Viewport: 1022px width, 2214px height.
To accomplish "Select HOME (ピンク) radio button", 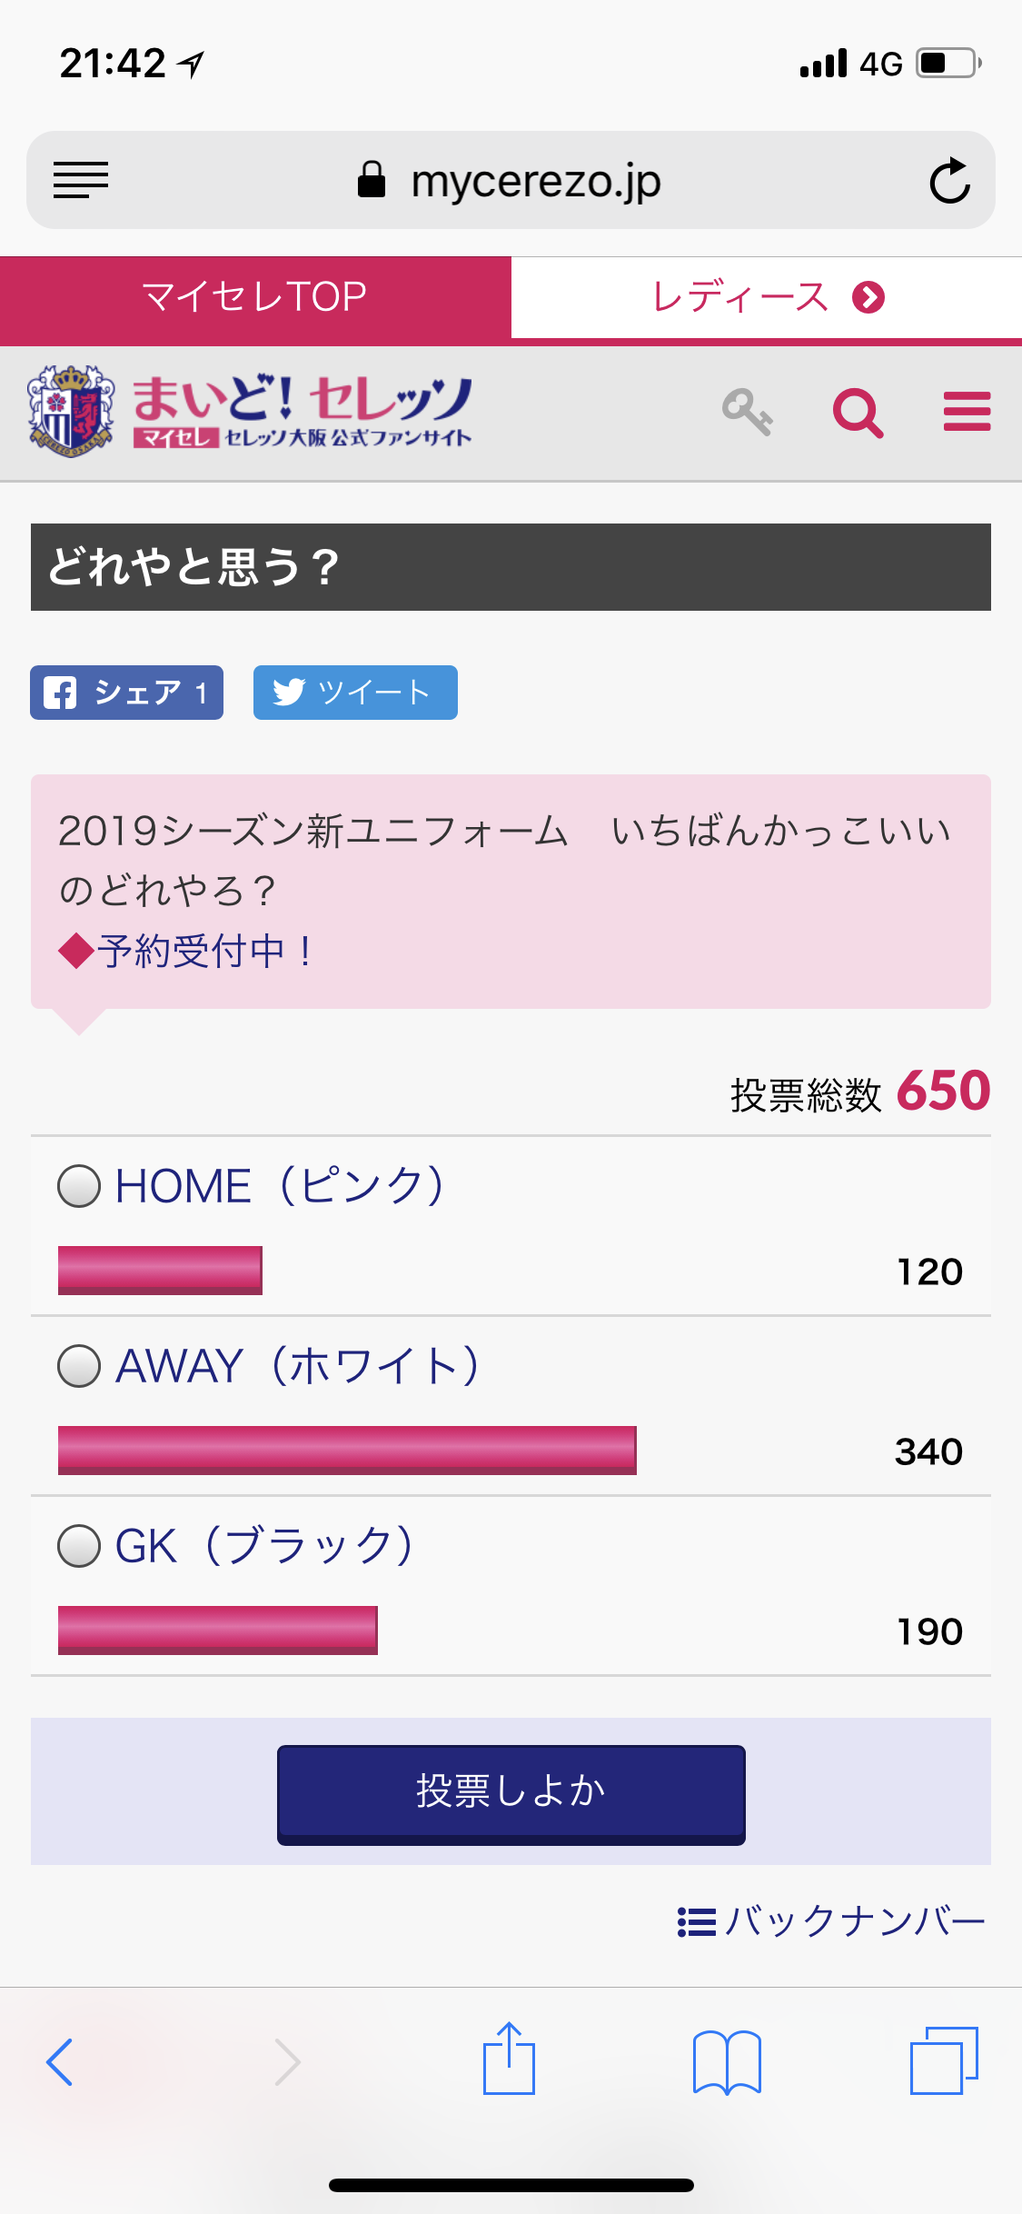I will [x=79, y=1186].
